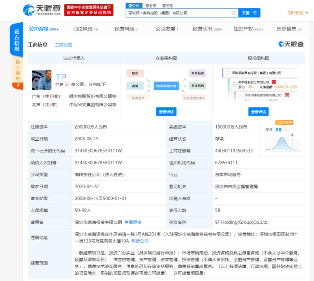This screenshot has height=281, width=314.
Task: Click the 分支机构 box in structure diagram
Action: pyautogui.click(x=197, y=85)
